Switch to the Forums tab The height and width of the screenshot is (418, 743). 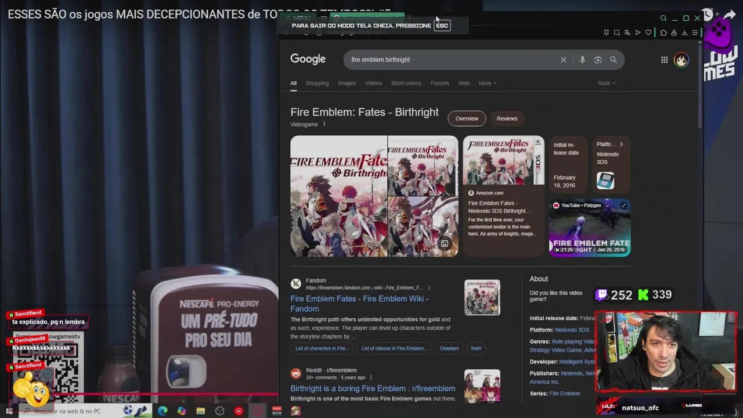[x=439, y=83]
